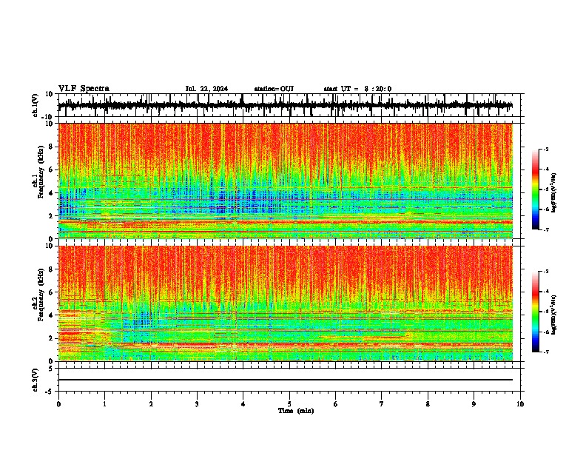Click the time axis tick label "4"
586x453 pixels.
243,404
